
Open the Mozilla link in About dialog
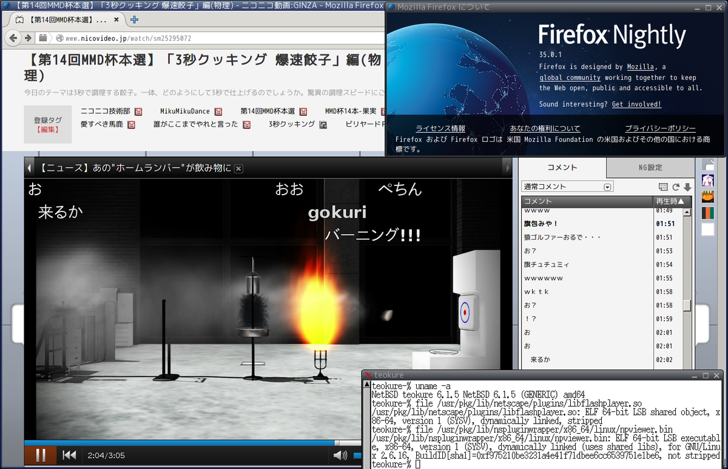pyautogui.click(x=641, y=67)
